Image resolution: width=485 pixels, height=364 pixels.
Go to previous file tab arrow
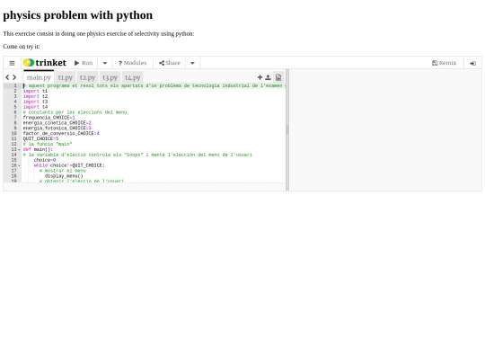[x=7, y=77]
